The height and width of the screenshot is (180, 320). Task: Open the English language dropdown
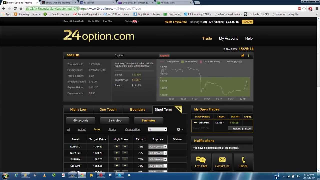pos(132,21)
